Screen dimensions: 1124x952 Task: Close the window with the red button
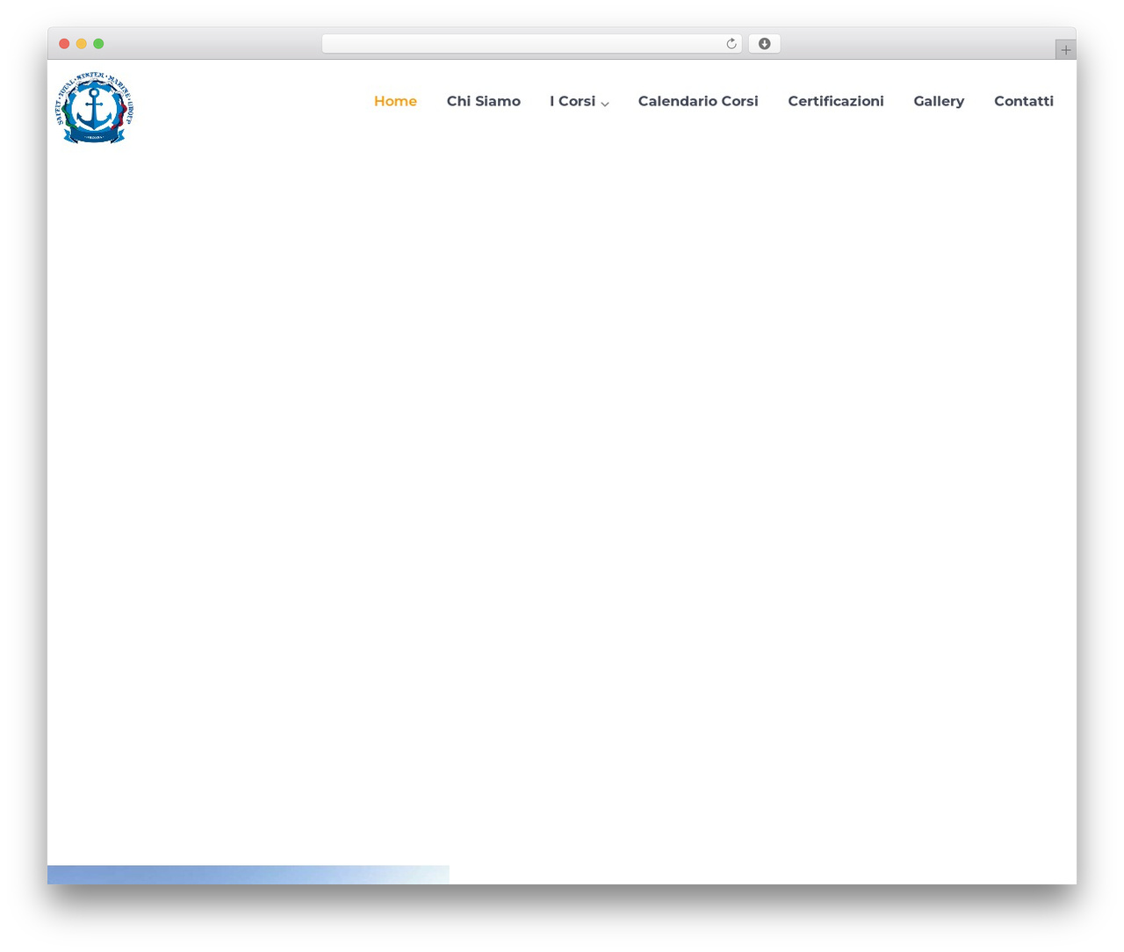pyautogui.click(x=64, y=44)
